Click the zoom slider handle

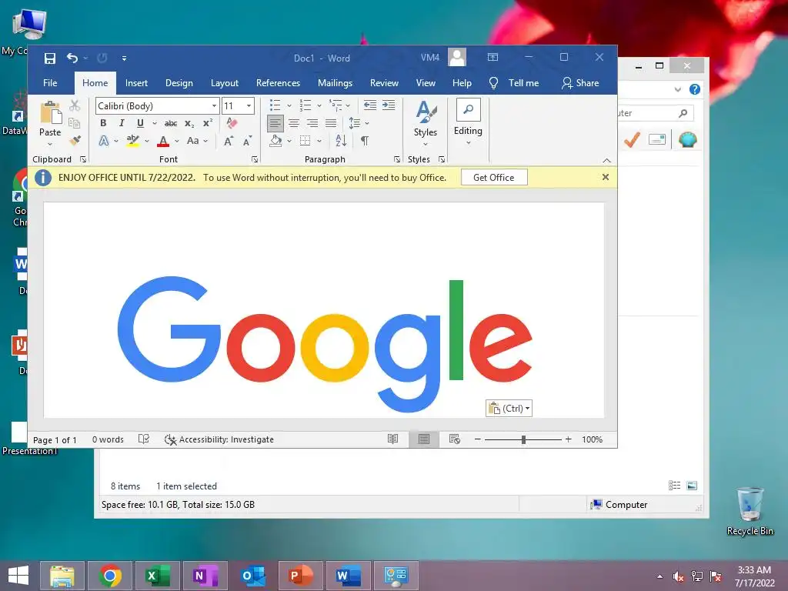coord(523,439)
